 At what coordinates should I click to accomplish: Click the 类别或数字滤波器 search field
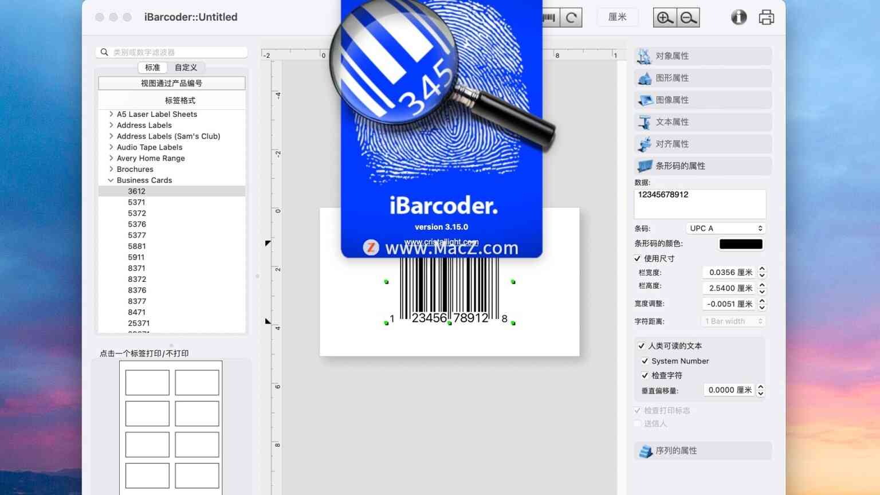click(x=172, y=52)
